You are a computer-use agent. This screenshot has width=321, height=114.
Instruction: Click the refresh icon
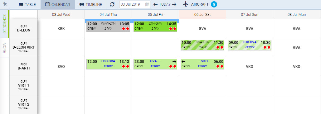(x=112, y=4)
